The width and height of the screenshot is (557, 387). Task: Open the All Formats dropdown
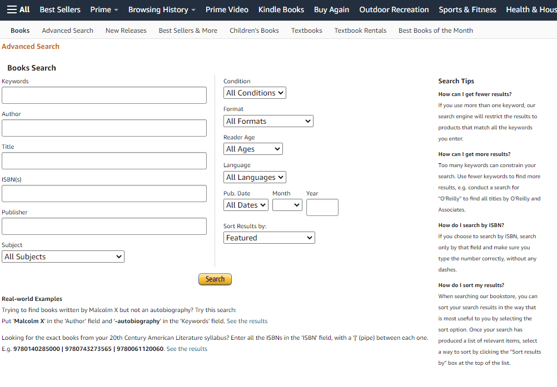pyautogui.click(x=268, y=121)
